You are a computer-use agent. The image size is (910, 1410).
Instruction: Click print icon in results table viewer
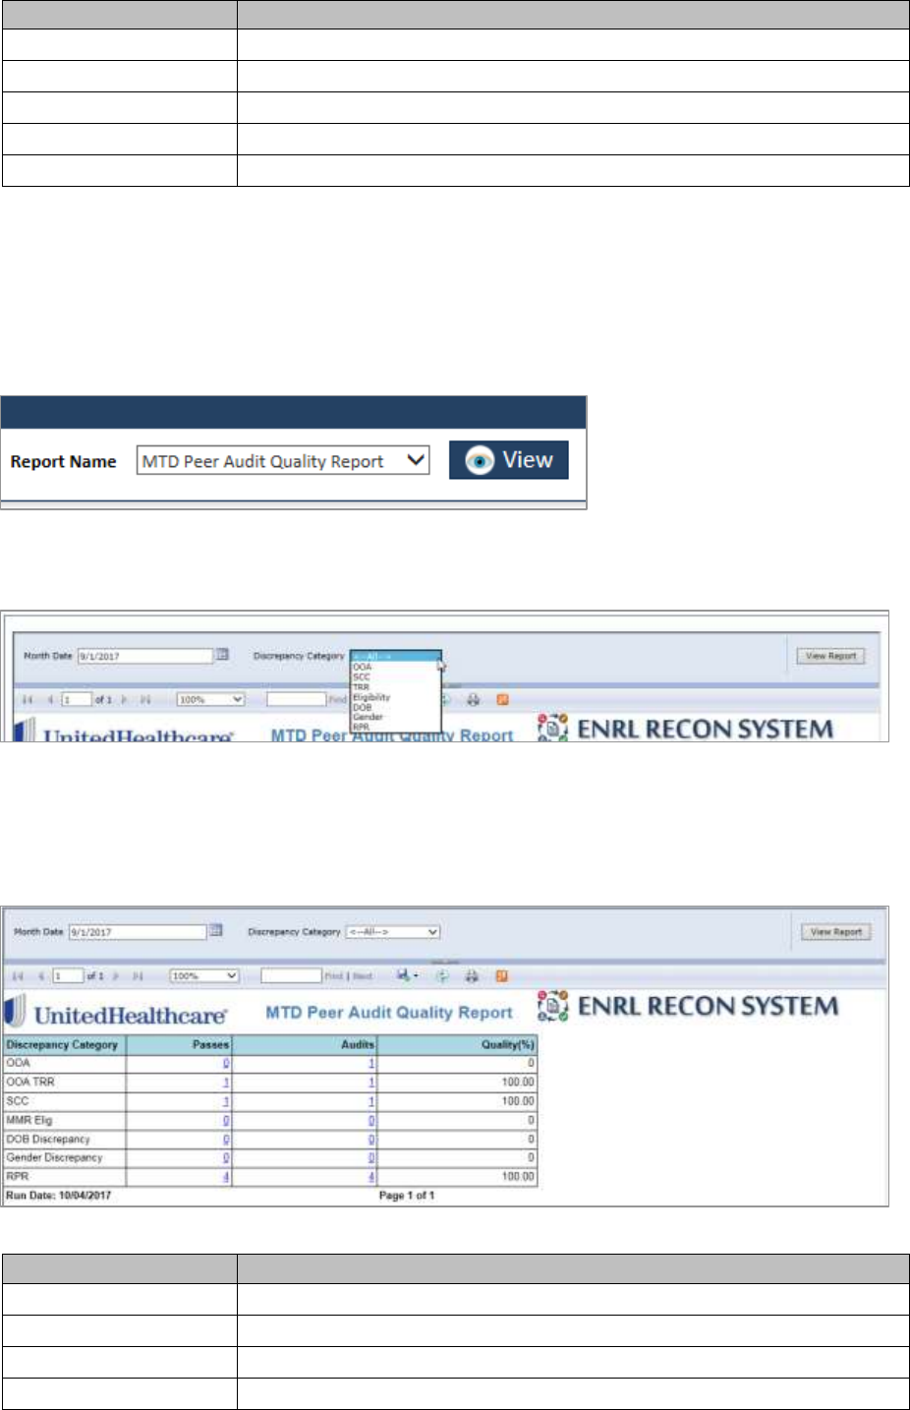point(473,975)
